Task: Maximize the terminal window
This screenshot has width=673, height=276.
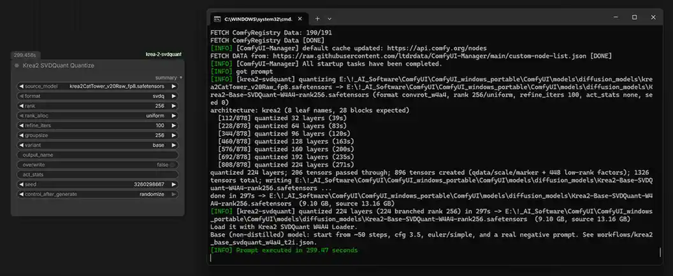Action: [x=634, y=18]
